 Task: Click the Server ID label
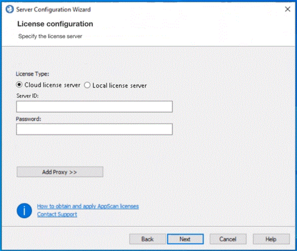[x=27, y=96]
